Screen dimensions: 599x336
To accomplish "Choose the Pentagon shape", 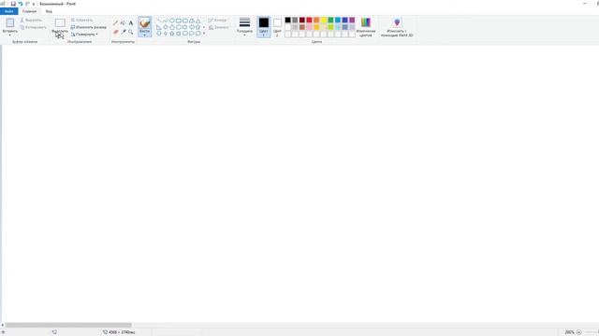I will click(172, 27).
